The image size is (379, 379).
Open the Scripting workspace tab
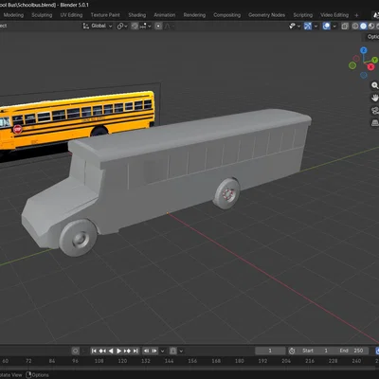tap(302, 15)
